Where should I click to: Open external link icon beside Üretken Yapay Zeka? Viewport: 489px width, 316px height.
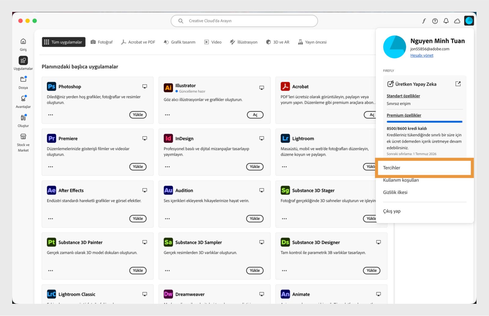pyautogui.click(x=458, y=84)
